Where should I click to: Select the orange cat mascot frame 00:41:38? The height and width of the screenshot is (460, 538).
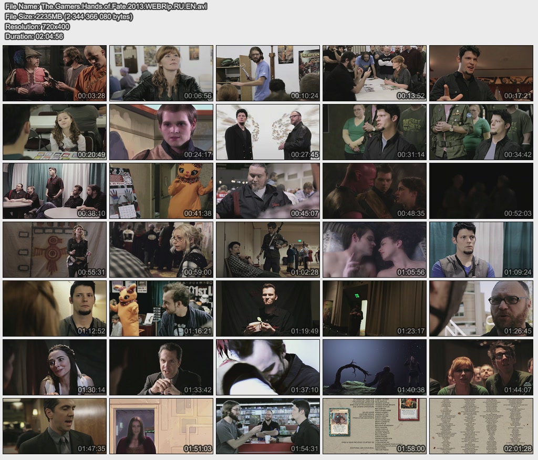[x=161, y=191]
